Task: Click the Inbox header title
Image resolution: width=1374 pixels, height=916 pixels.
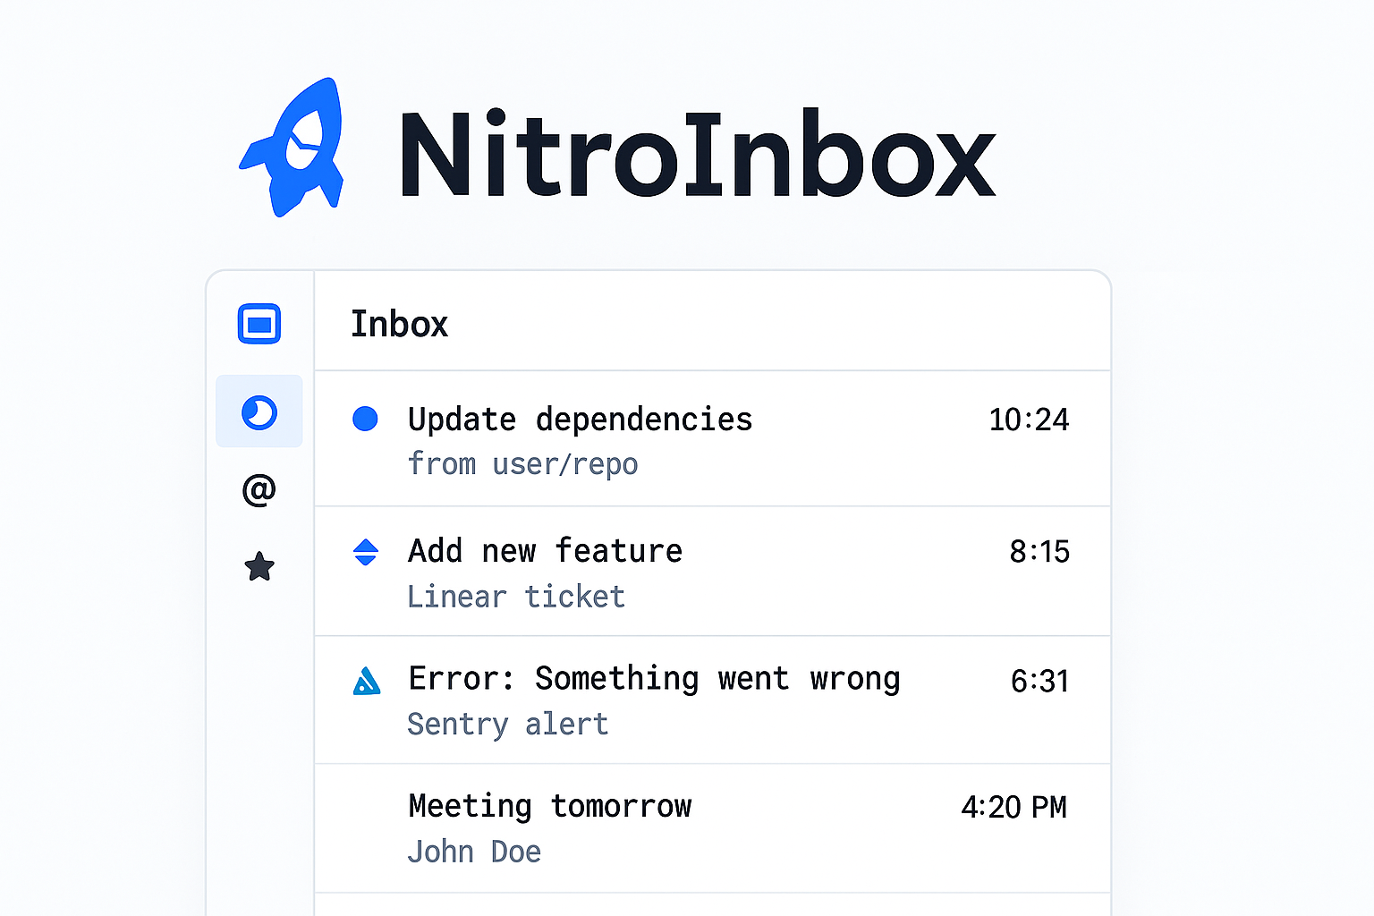Action: [400, 324]
